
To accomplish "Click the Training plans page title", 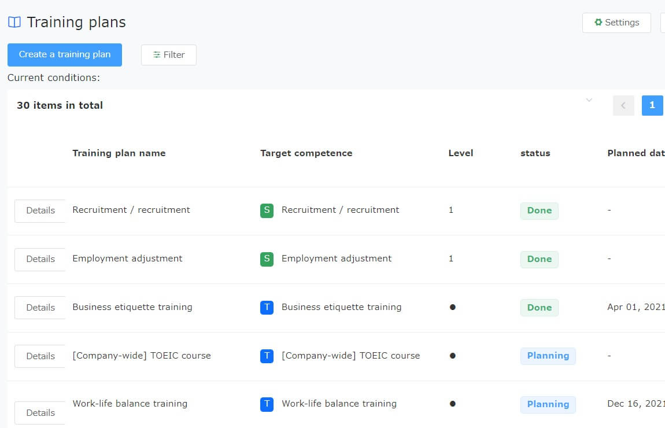I will click(76, 23).
